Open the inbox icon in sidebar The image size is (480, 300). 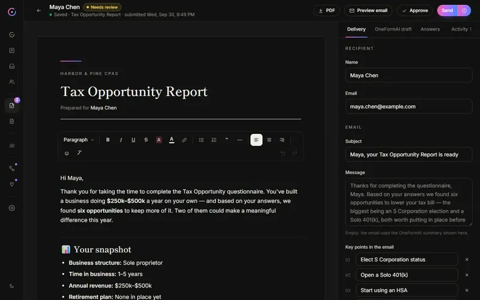pyautogui.click(x=11, y=66)
